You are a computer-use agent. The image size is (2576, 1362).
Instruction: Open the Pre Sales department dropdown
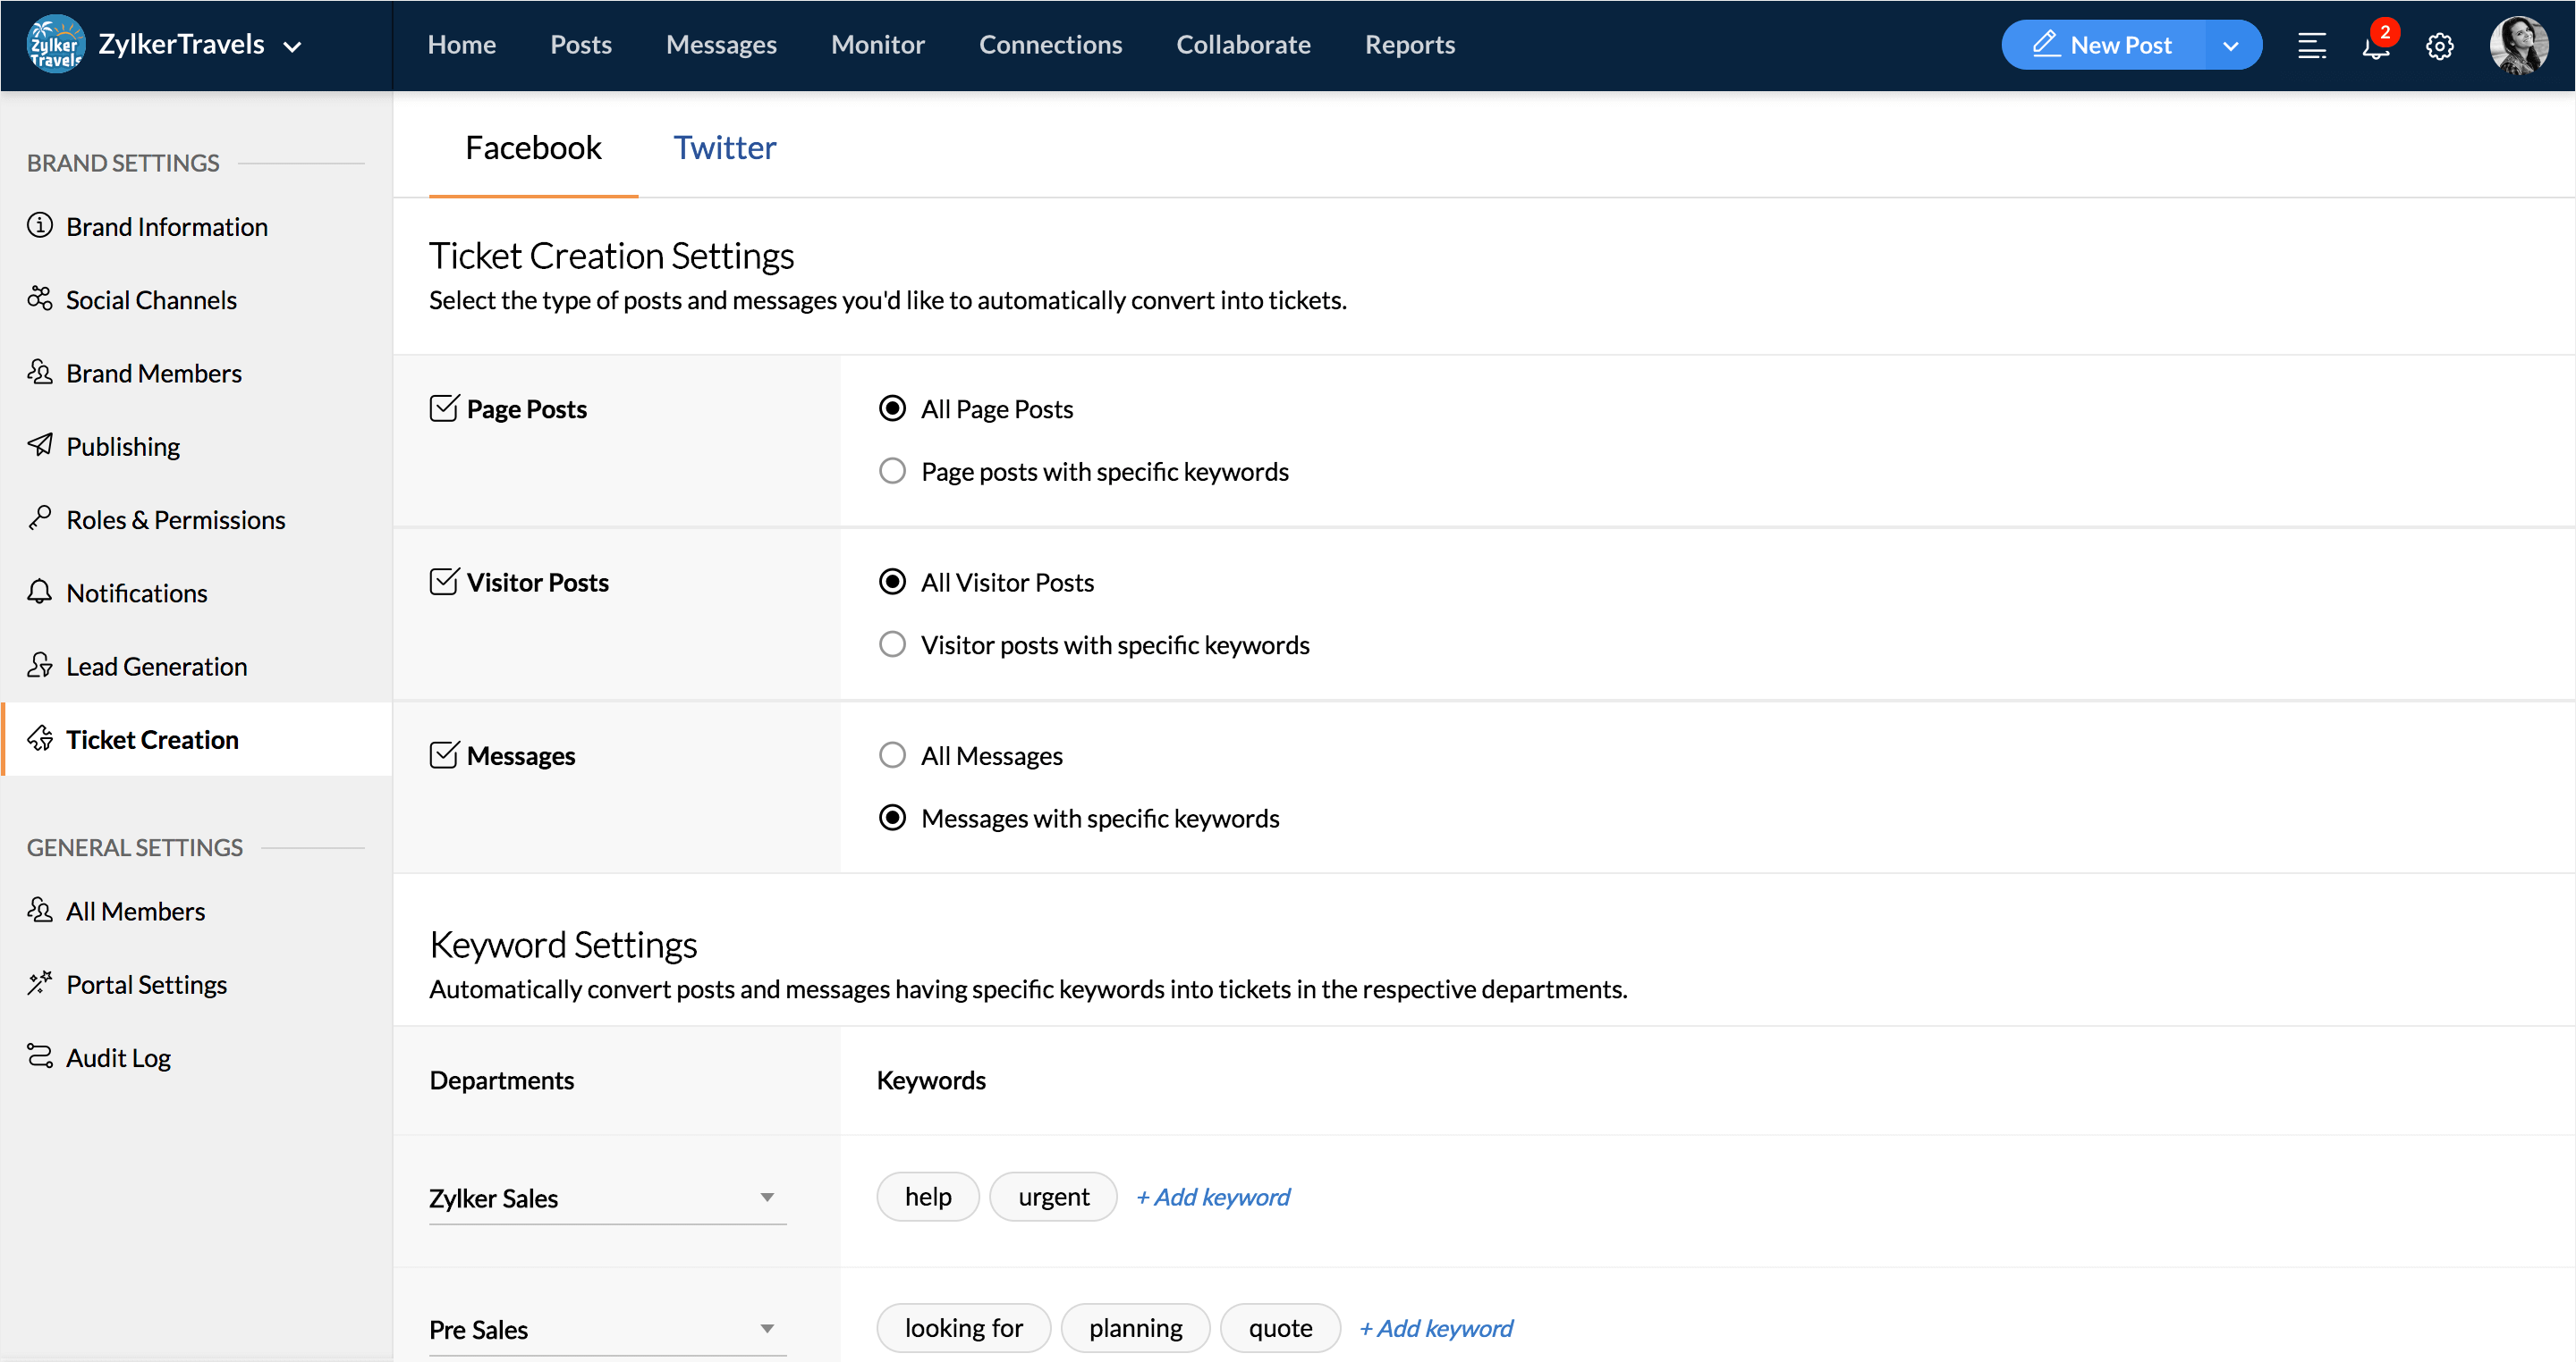tap(766, 1328)
